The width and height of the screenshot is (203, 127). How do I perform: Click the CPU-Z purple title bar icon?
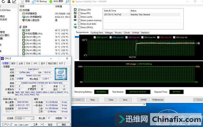[3, 58]
